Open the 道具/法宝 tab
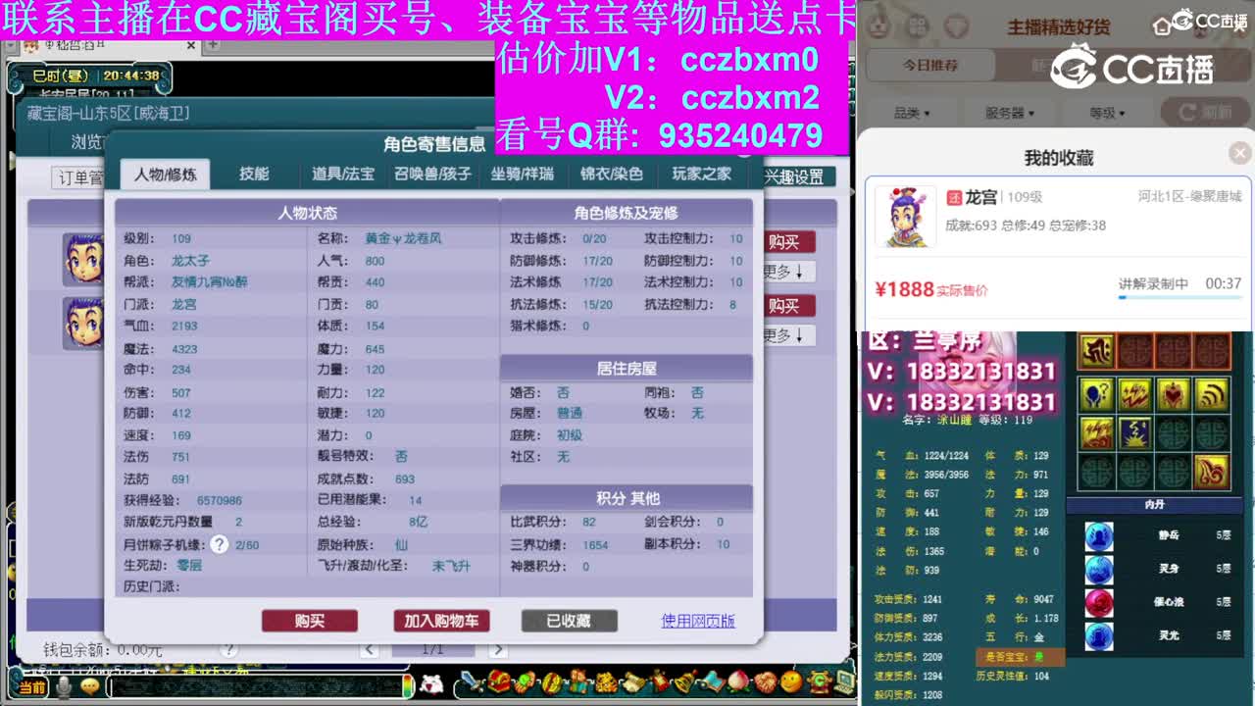Viewport: 1255px width, 706px height. tap(343, 175)
